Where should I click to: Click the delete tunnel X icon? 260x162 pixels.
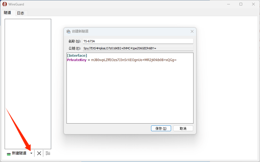click(x=39, y=153)
